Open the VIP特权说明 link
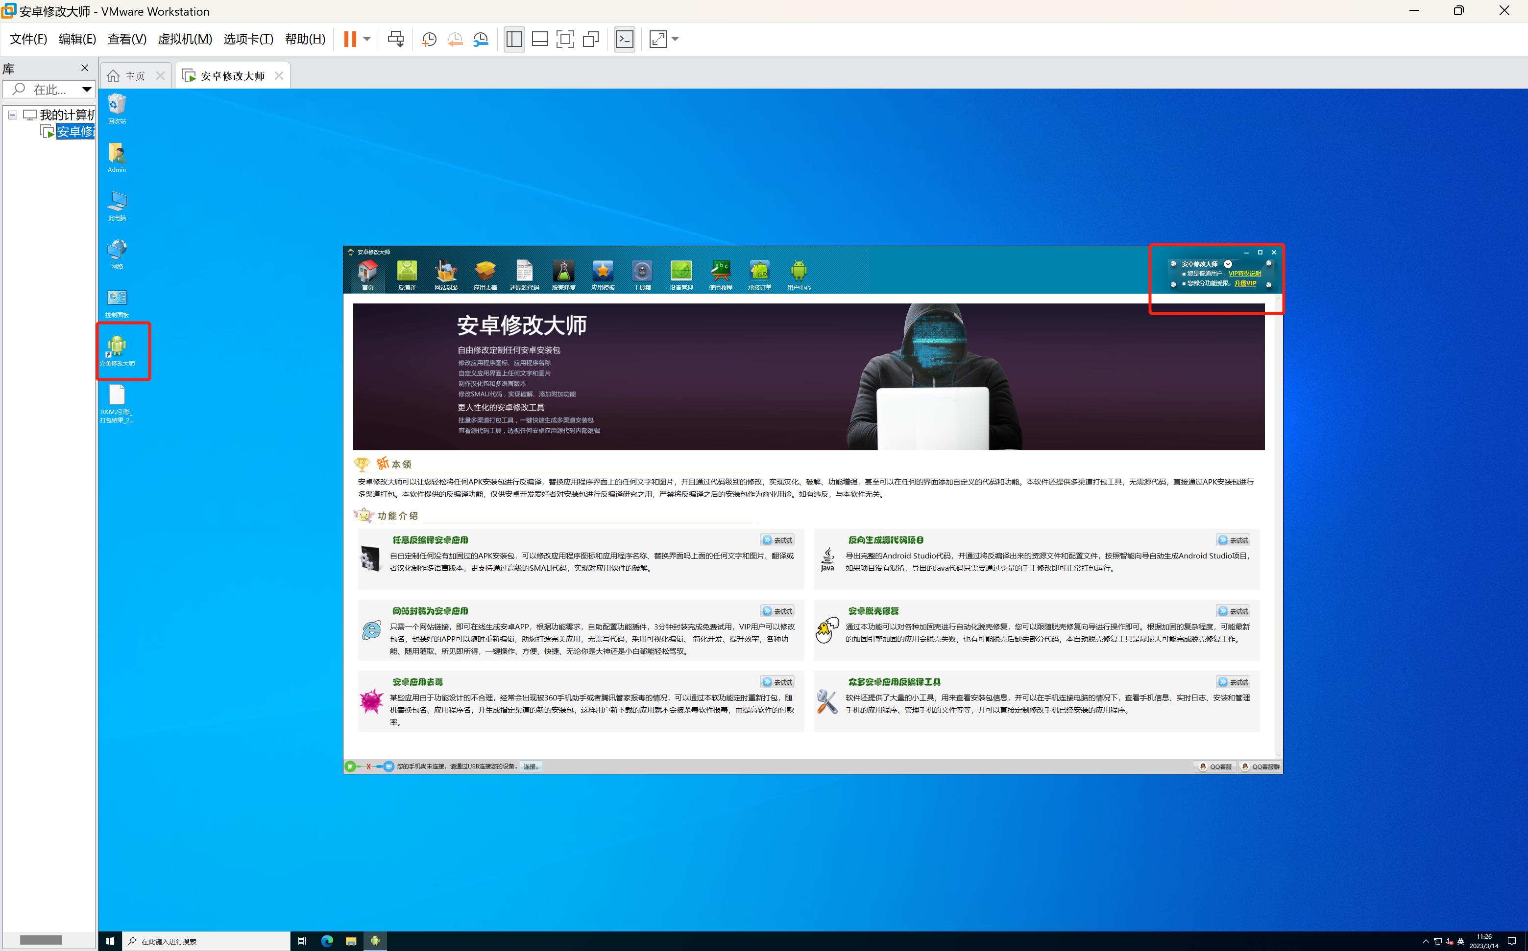Image resolution: width=1528 pixels, height=951 pixels. (1245, 274)
